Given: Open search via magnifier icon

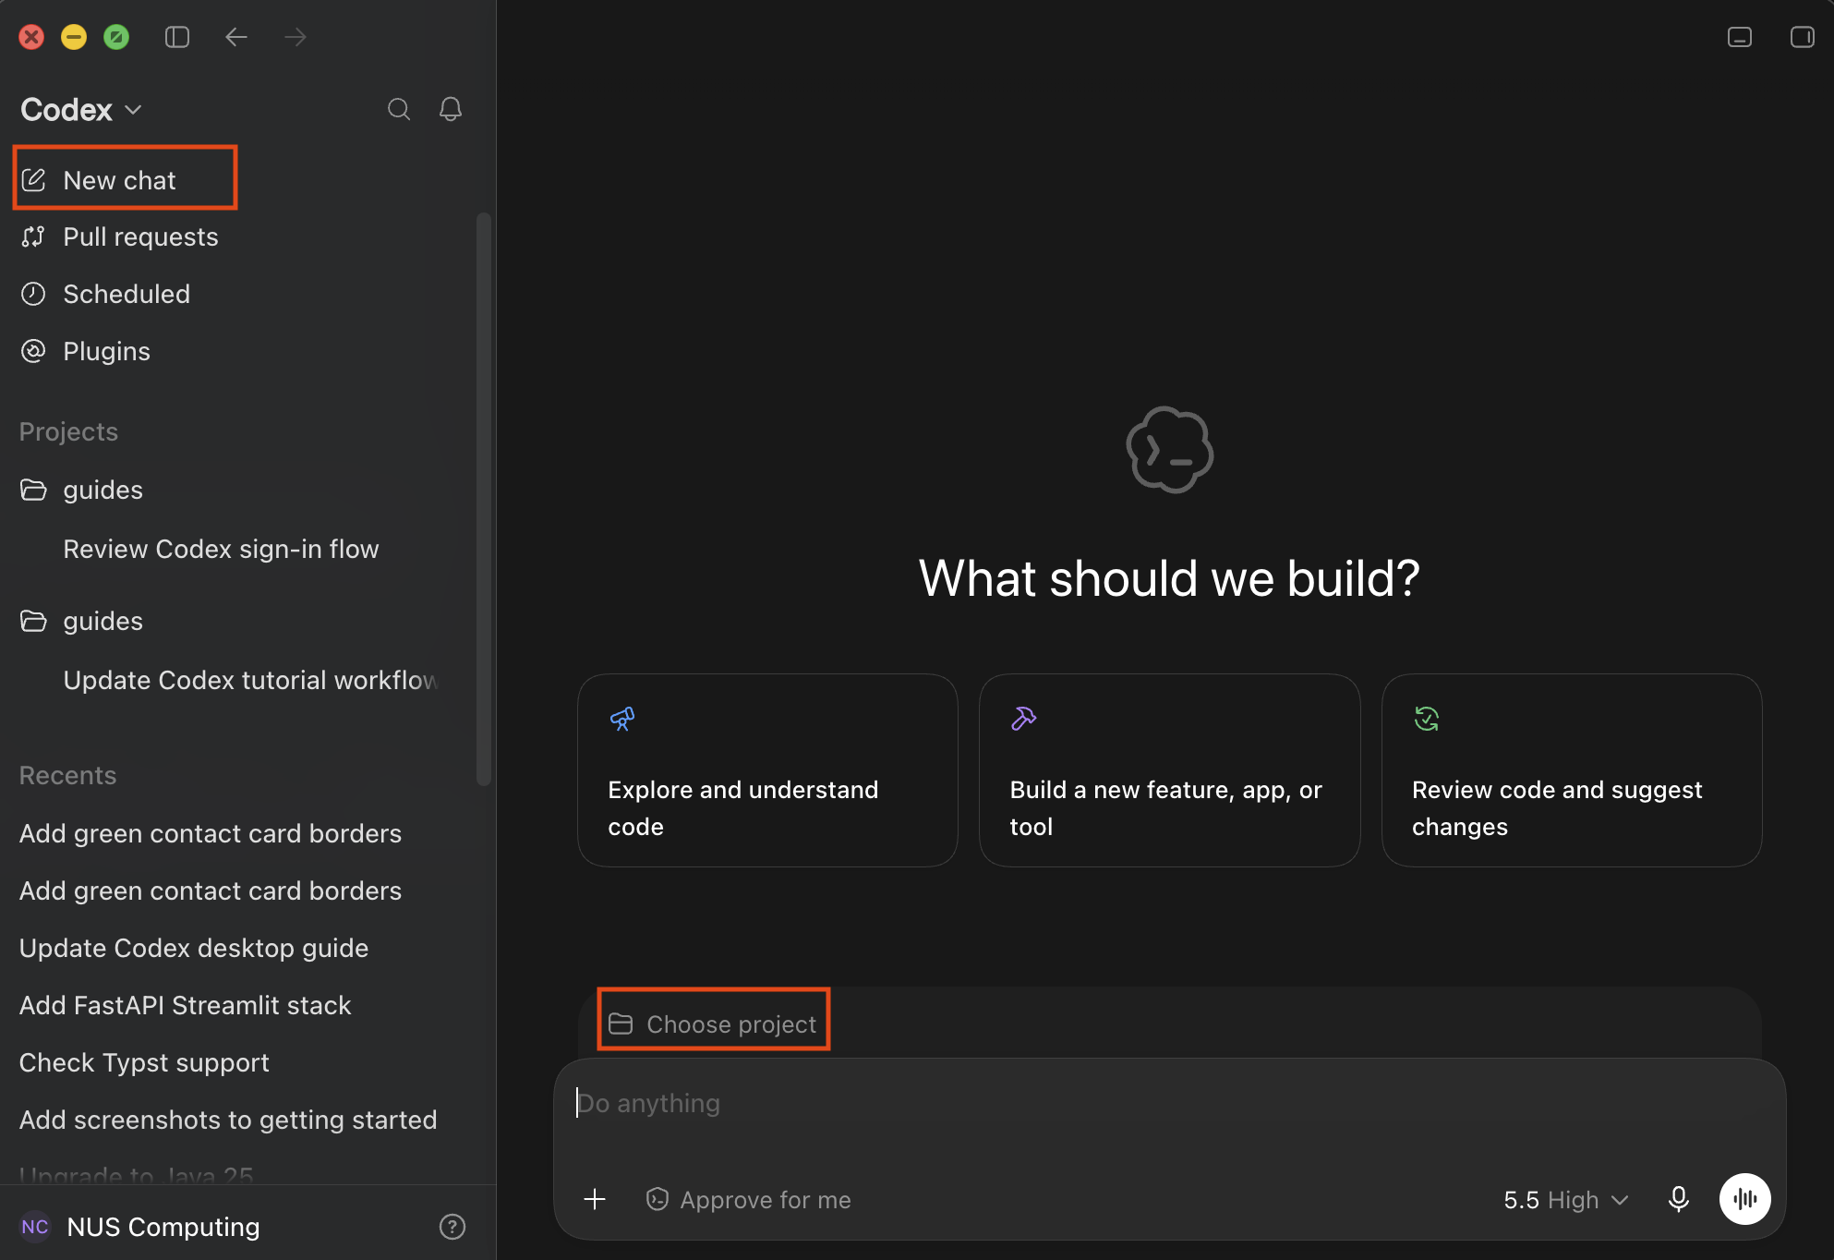Looking at the screenshot, I should click(399, 109).
